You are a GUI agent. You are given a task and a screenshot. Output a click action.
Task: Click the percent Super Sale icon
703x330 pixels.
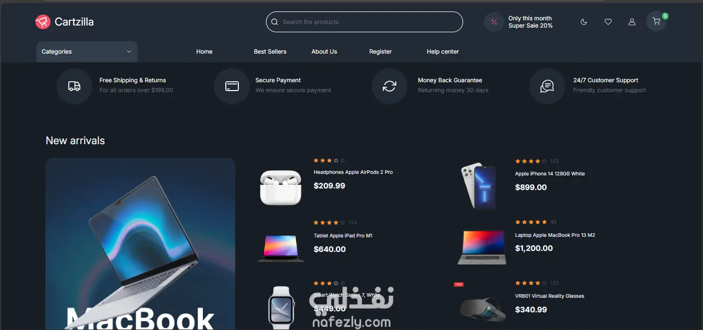click(x=494, y=22)
